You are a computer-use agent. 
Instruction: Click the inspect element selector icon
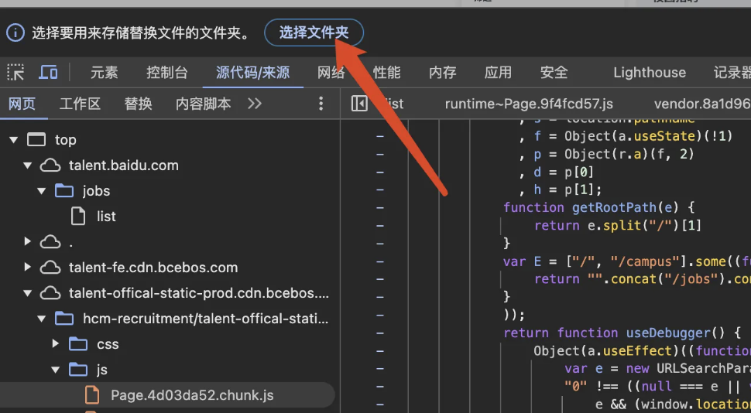click(x=15, y=73)
